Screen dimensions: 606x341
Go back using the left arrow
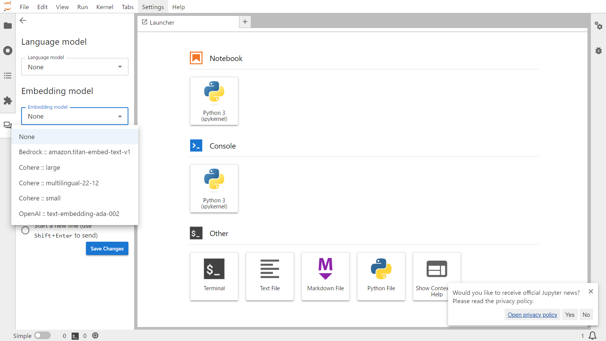tap(23, 21)
